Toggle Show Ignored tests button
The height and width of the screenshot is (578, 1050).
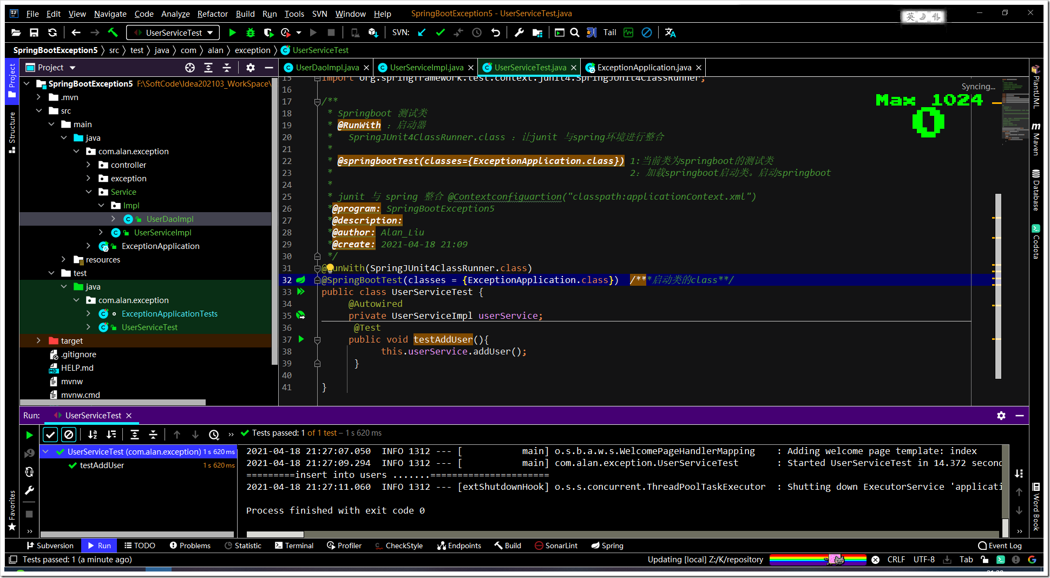[69, 435]
